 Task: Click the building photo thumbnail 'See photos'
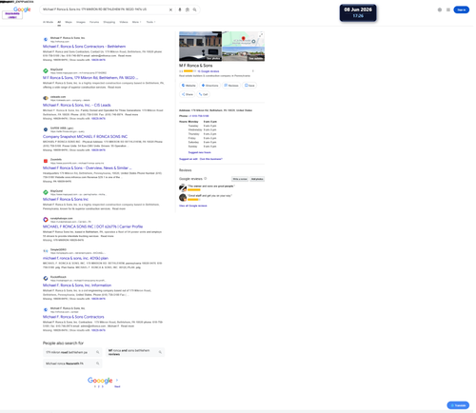coord(200,47)
